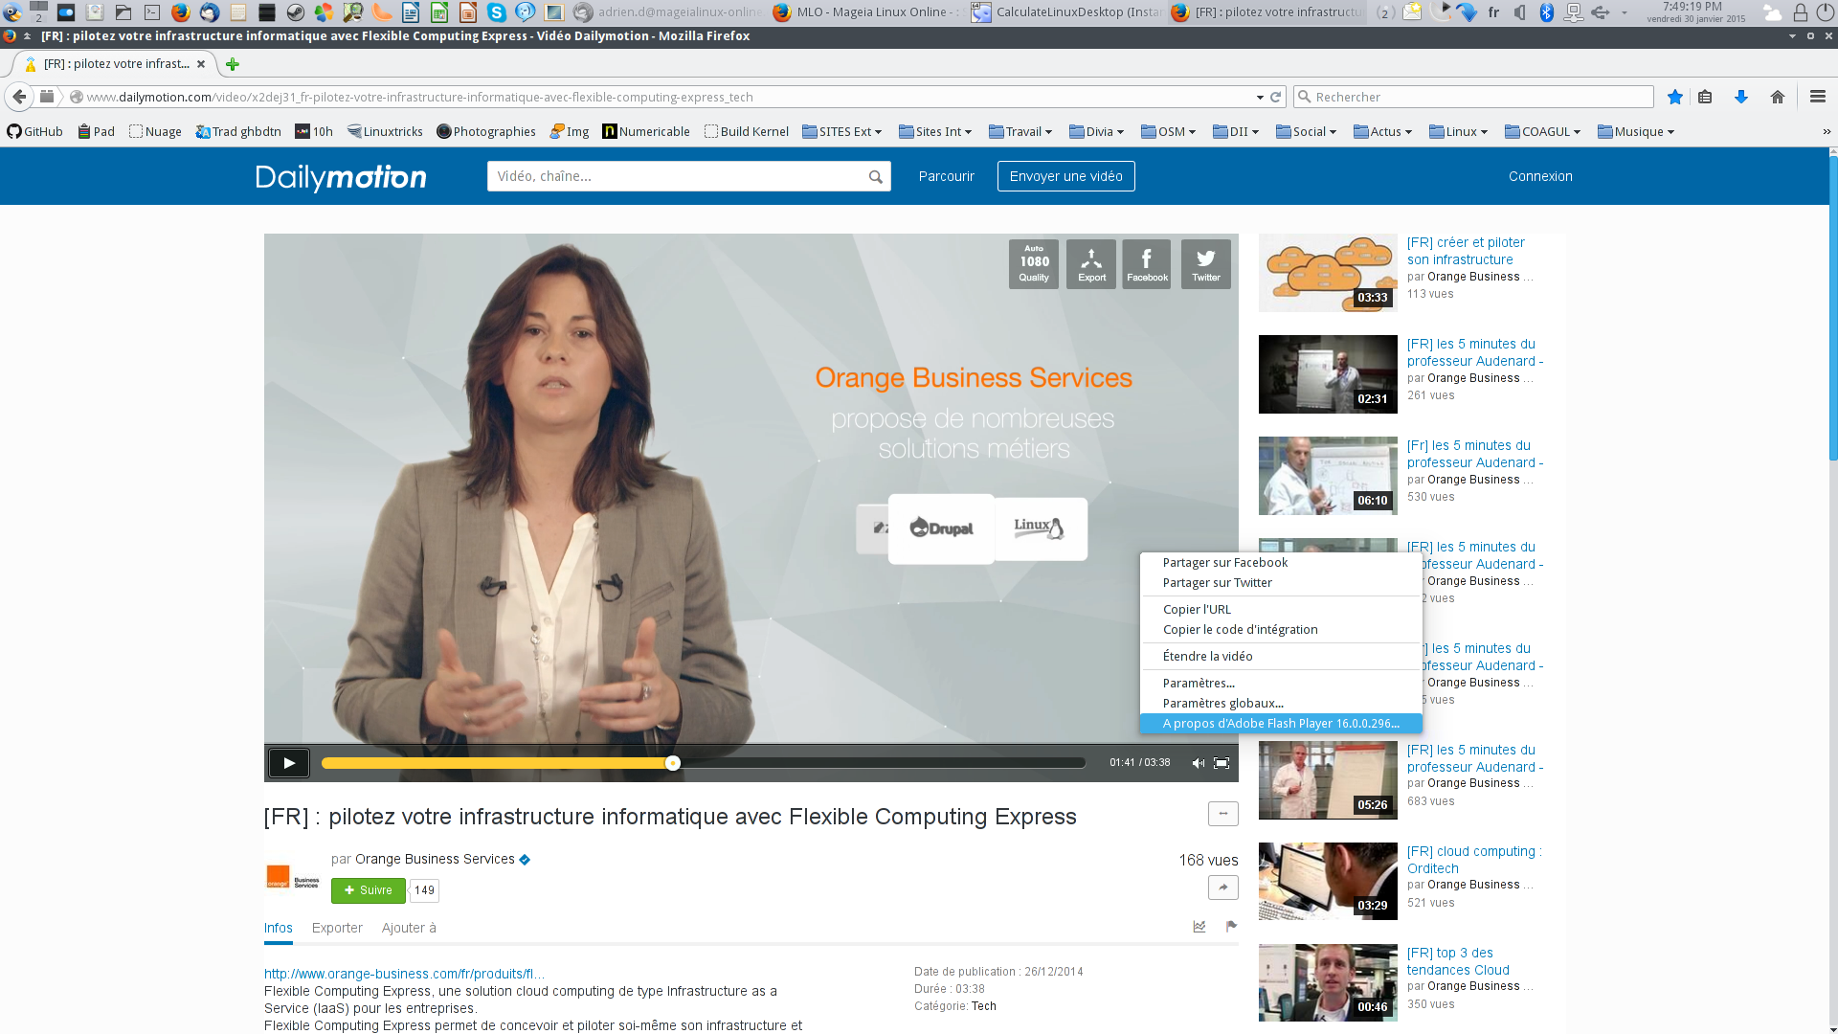Select Partager sur Facebook in context menu
Viewport: 1838px width, 1034px height.
1281,563
